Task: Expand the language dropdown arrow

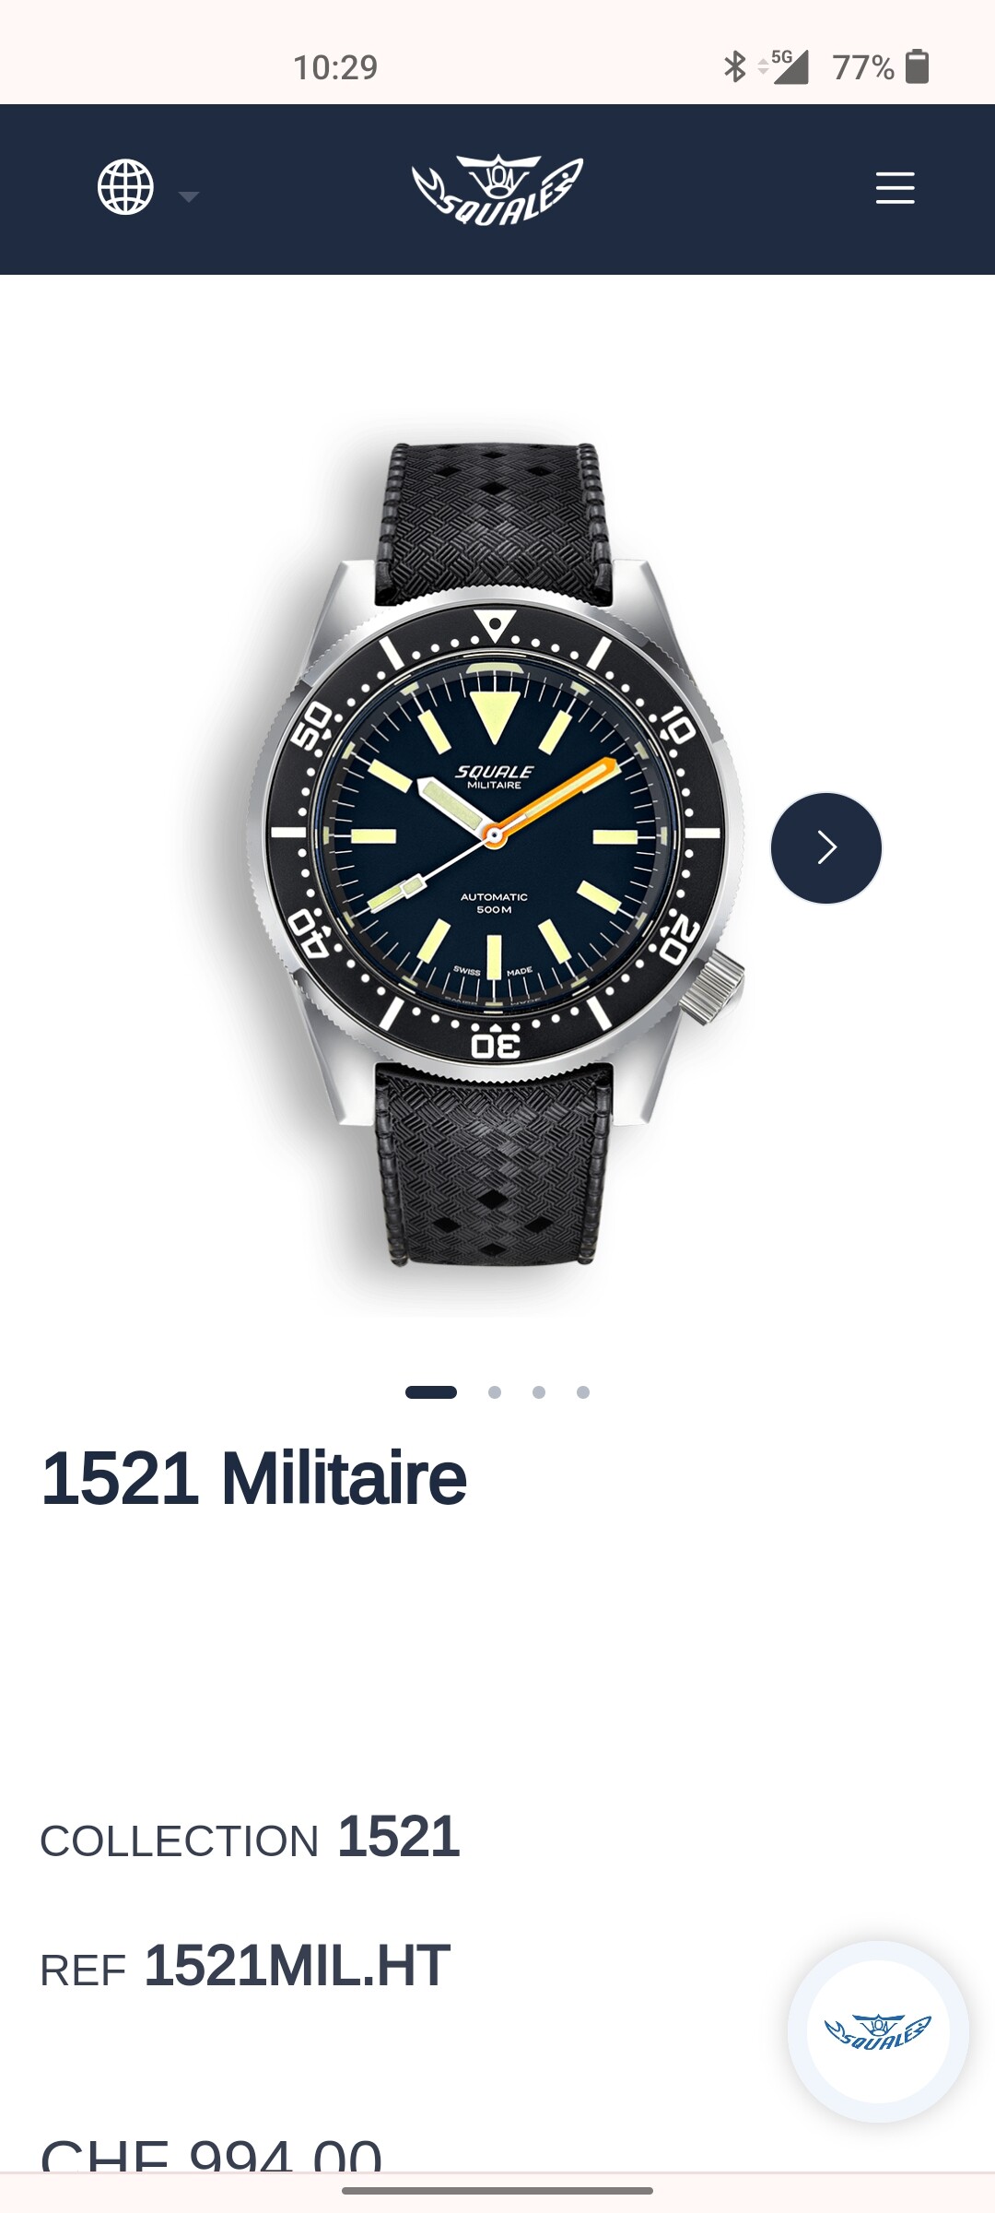Action: pos(189,196)
